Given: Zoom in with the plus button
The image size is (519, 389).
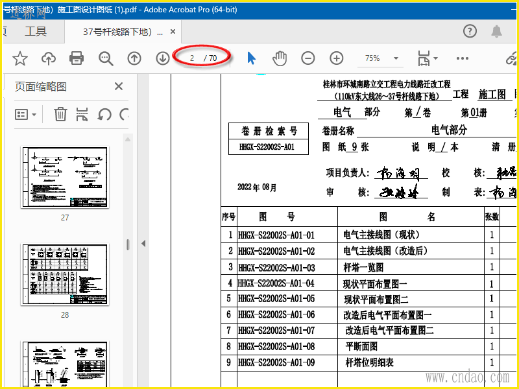Looking at the screenshot, I should pyautogui.click(x=336, y=58).
